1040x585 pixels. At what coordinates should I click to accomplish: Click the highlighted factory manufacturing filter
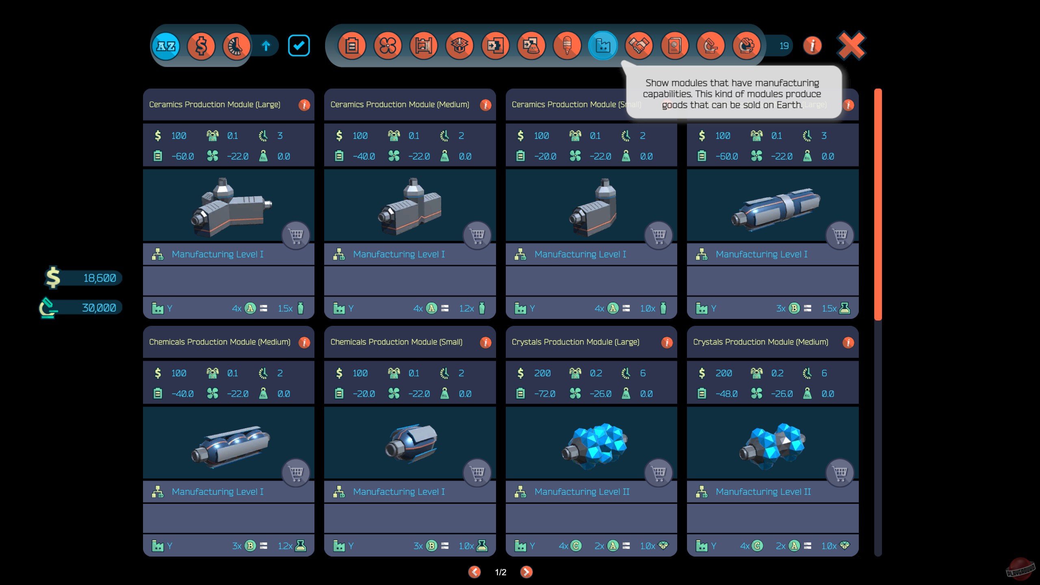pos(604,45)
